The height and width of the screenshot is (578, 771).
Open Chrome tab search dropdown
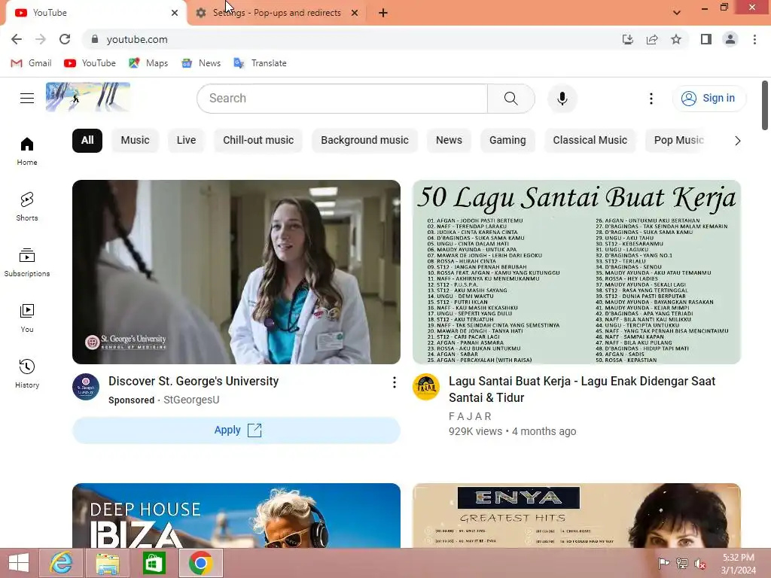pos(677,13)
